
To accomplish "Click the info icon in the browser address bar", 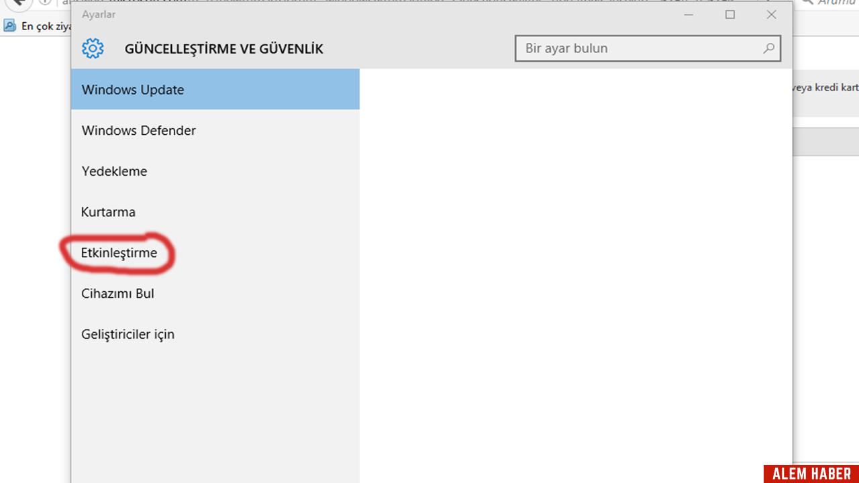I will (x=44, y=2).
